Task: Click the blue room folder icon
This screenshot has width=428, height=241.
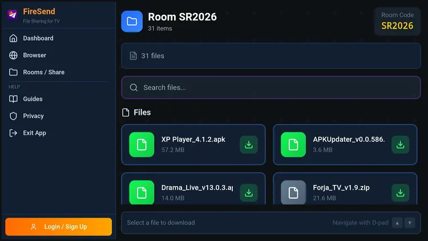Action: (132, 21)
